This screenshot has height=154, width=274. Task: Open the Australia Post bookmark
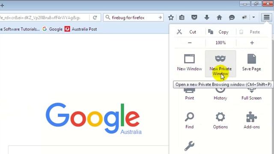pos(81,29)
